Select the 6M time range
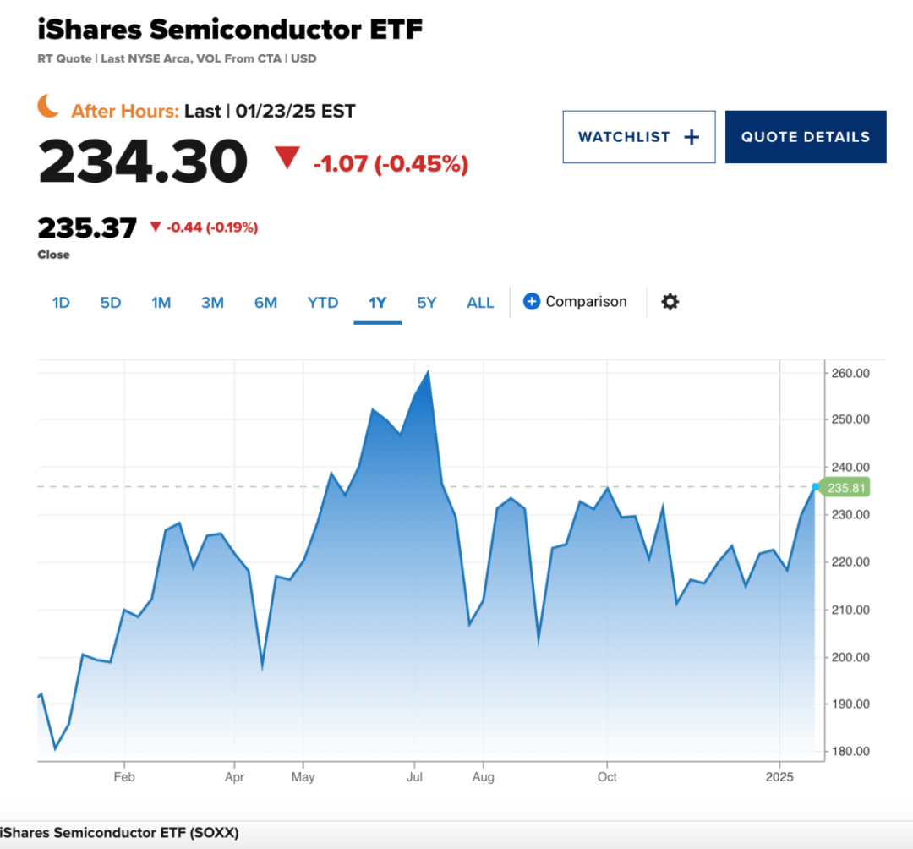 265,302
